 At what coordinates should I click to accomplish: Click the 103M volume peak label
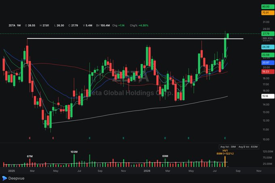[74, 152]
